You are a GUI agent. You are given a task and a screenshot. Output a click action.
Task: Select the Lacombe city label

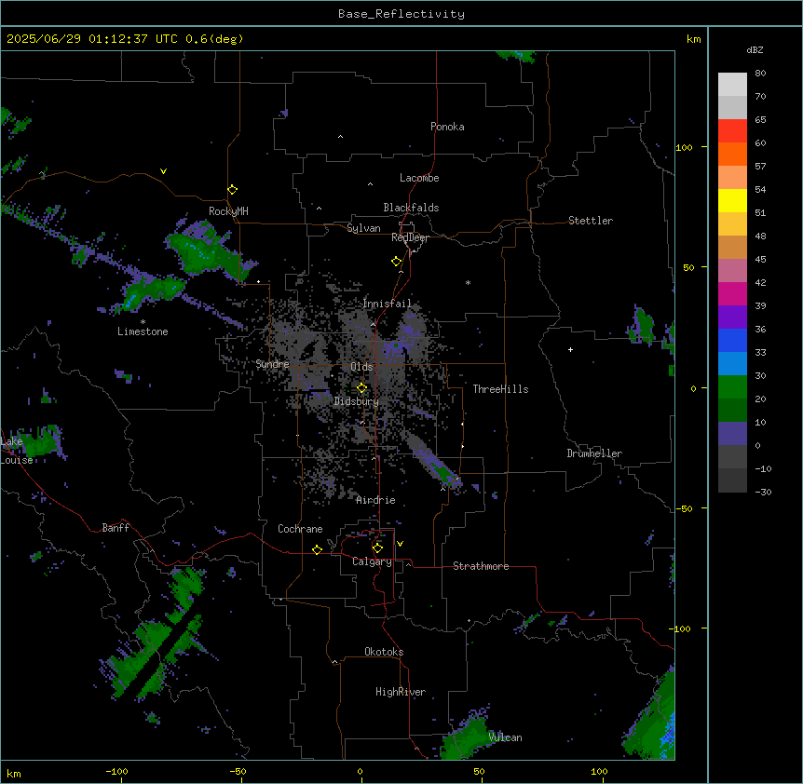coord(419,178)
